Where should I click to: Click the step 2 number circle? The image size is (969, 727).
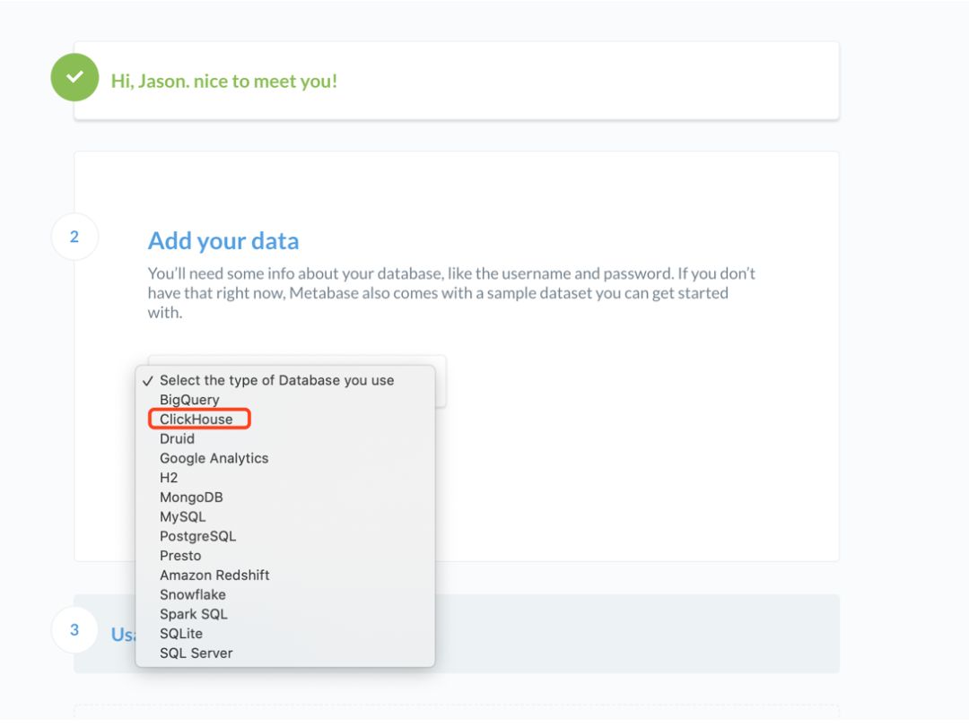[74, 238]
